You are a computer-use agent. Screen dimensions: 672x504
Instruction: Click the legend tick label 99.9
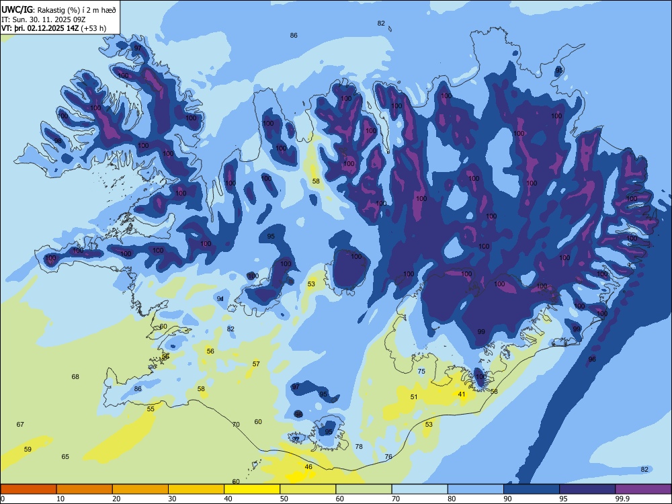622,499
